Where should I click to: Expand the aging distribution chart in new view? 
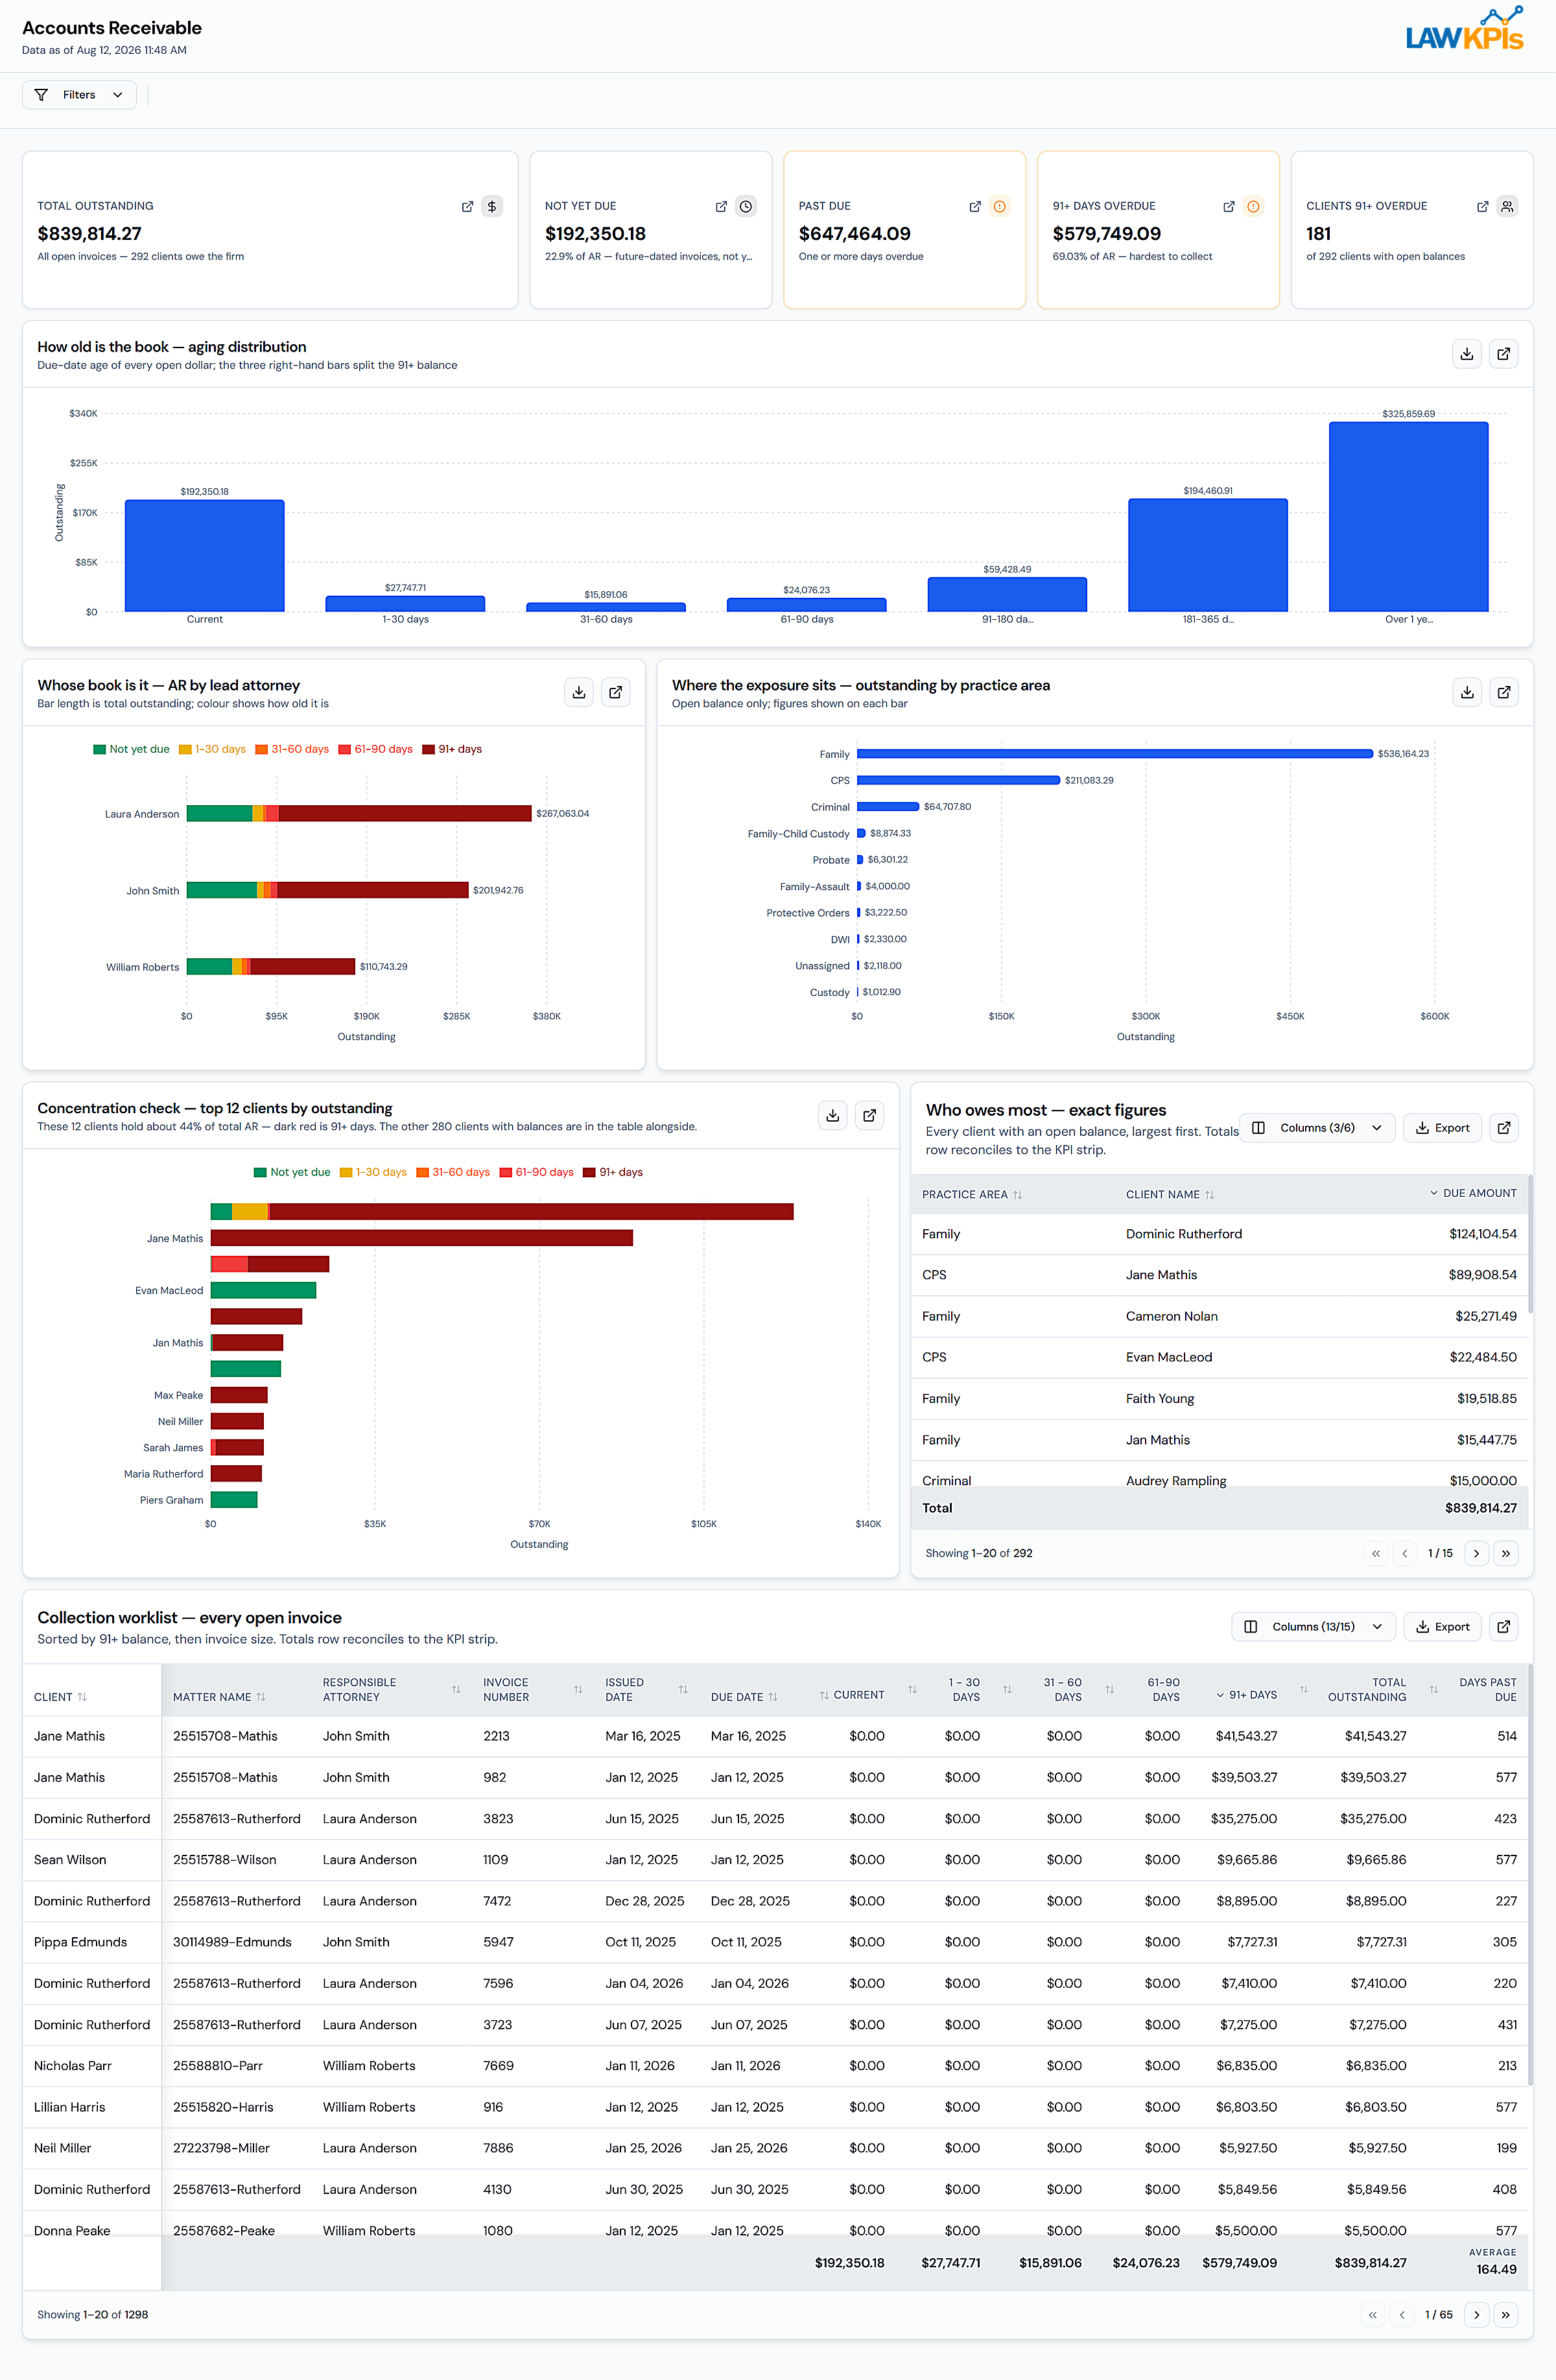pyautogui.click(x=1504, y=354)
